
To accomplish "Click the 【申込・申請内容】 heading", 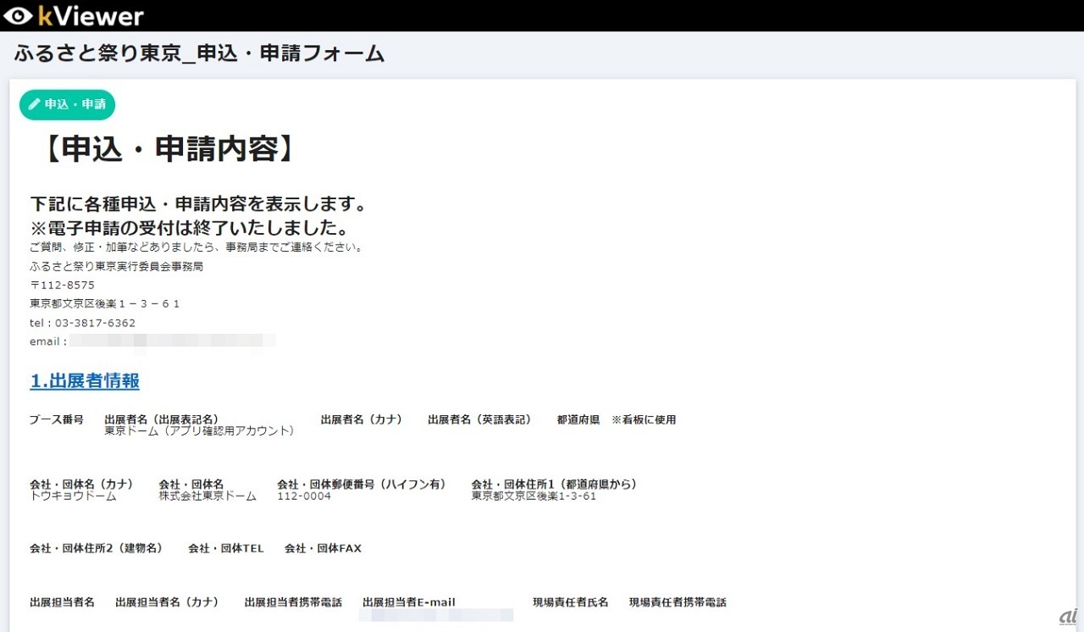I will coord(169,149).
